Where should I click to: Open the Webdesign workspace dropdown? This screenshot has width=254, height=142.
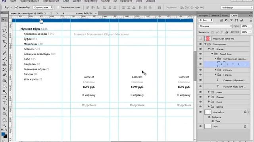(x=237, y=7)
